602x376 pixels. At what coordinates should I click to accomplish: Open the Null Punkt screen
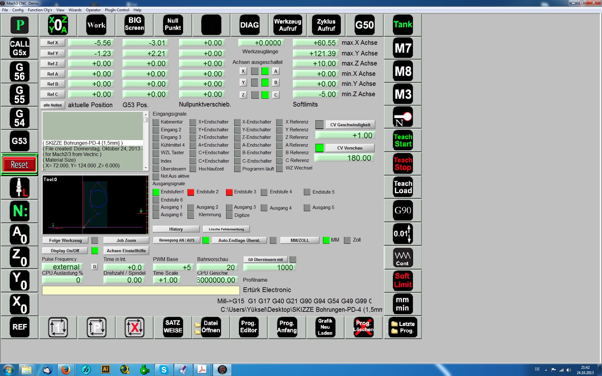coord(173,25)
